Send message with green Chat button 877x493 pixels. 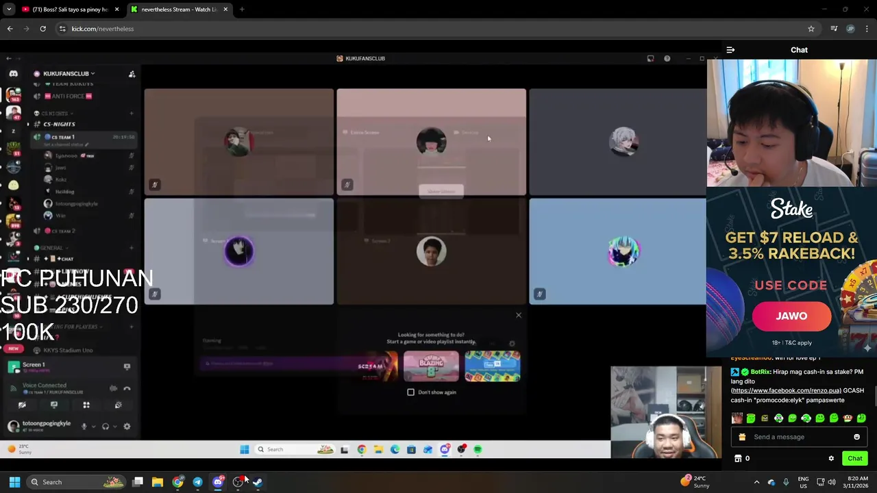(x=855, y=459)
